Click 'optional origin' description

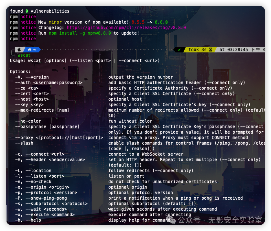128,187
